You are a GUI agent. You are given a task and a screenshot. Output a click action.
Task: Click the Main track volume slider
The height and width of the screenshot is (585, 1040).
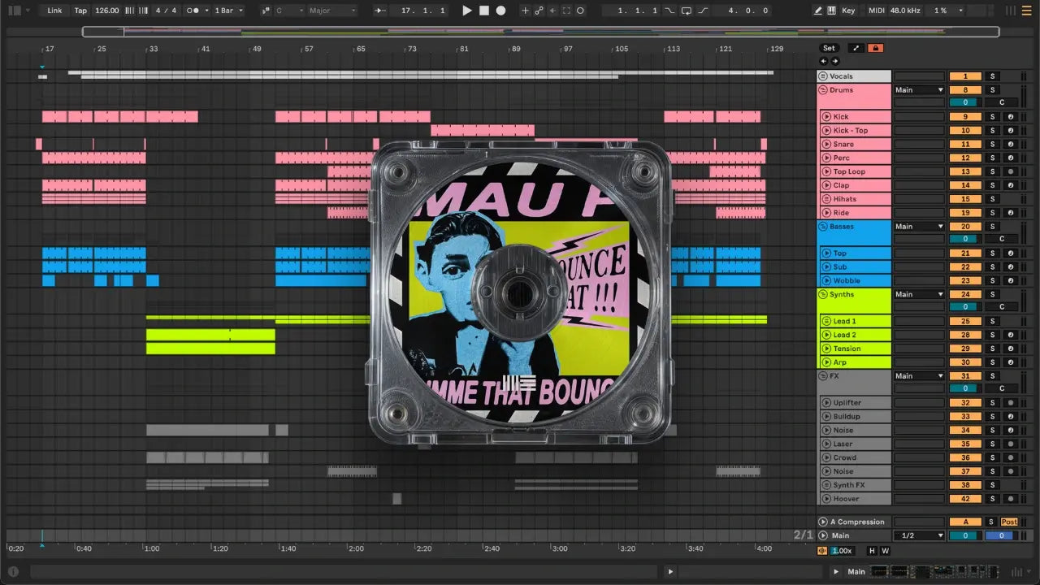(965, 535)
